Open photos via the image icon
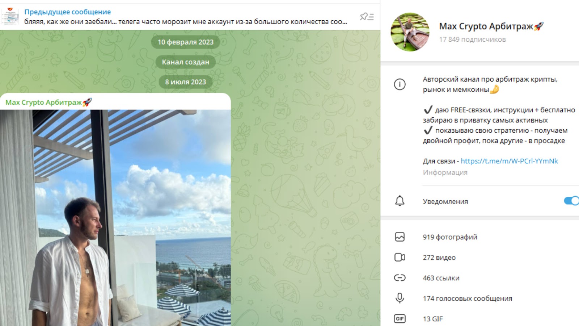 tap(400, 237)
